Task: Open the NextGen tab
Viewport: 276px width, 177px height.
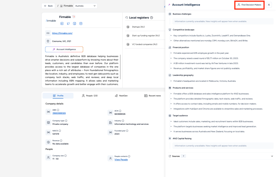Action: [x=121, y=96]
